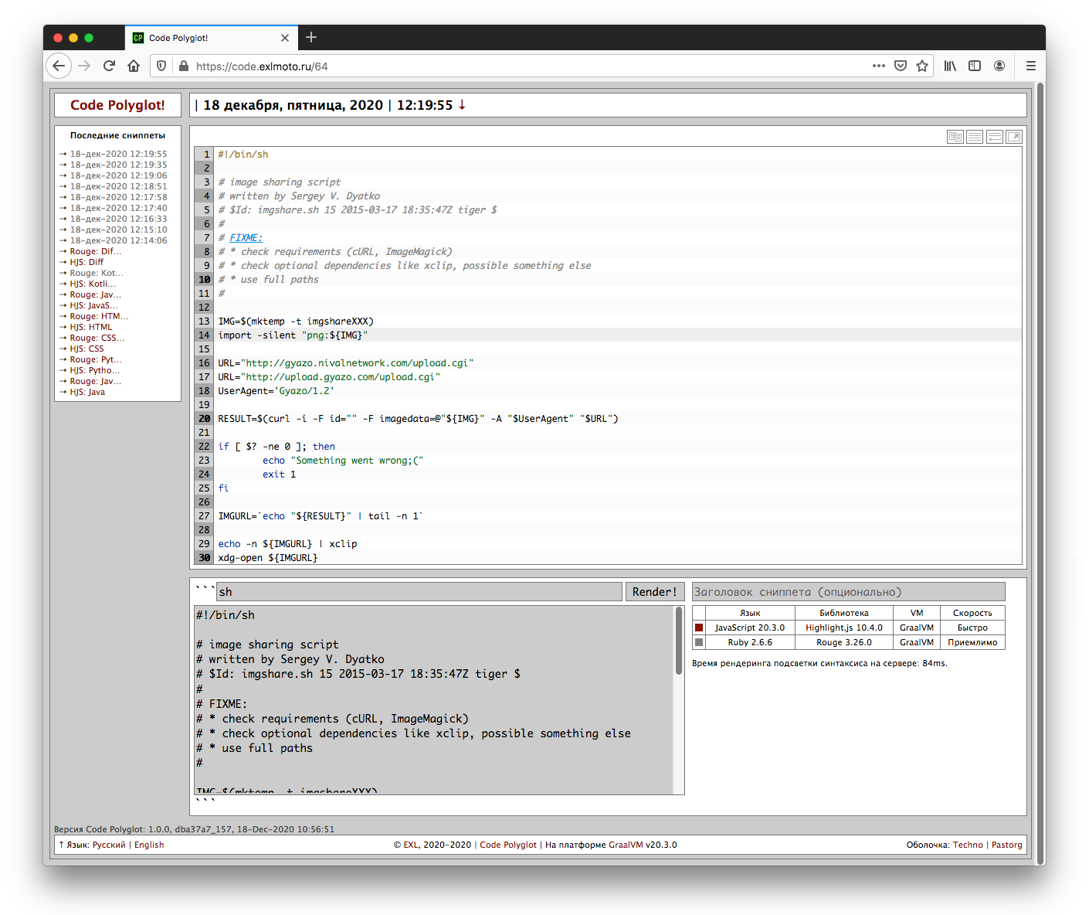This screenshot has height=915, width=1089.
Task: Click inside the source code textarea
Action: [x=433, y=700]
